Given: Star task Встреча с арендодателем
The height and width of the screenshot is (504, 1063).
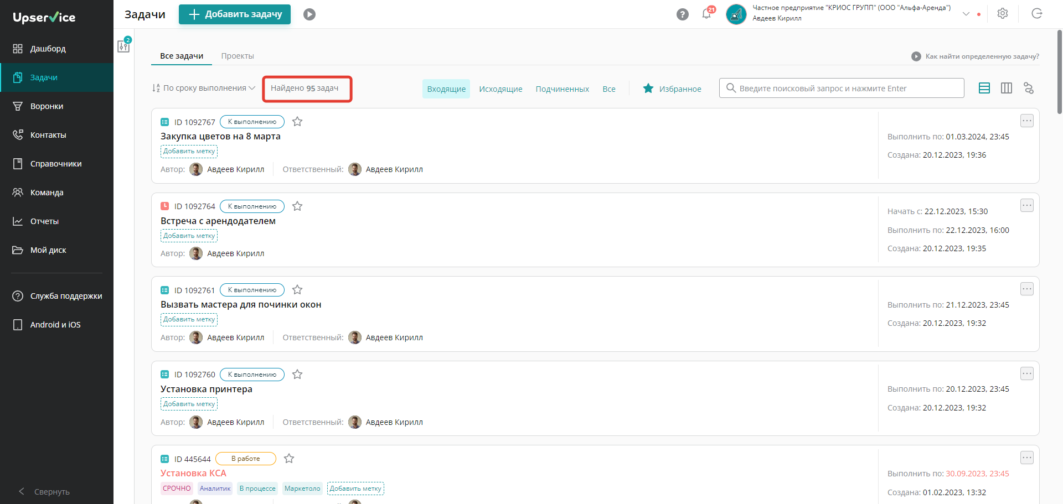Looking at the screenshot, I should [x=297, y=206].
